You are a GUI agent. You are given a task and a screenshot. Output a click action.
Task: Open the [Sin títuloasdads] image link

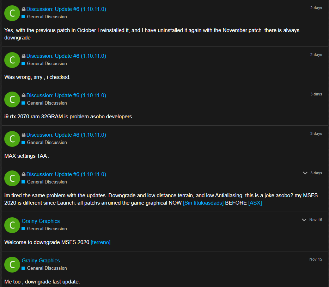click(203, 203)
